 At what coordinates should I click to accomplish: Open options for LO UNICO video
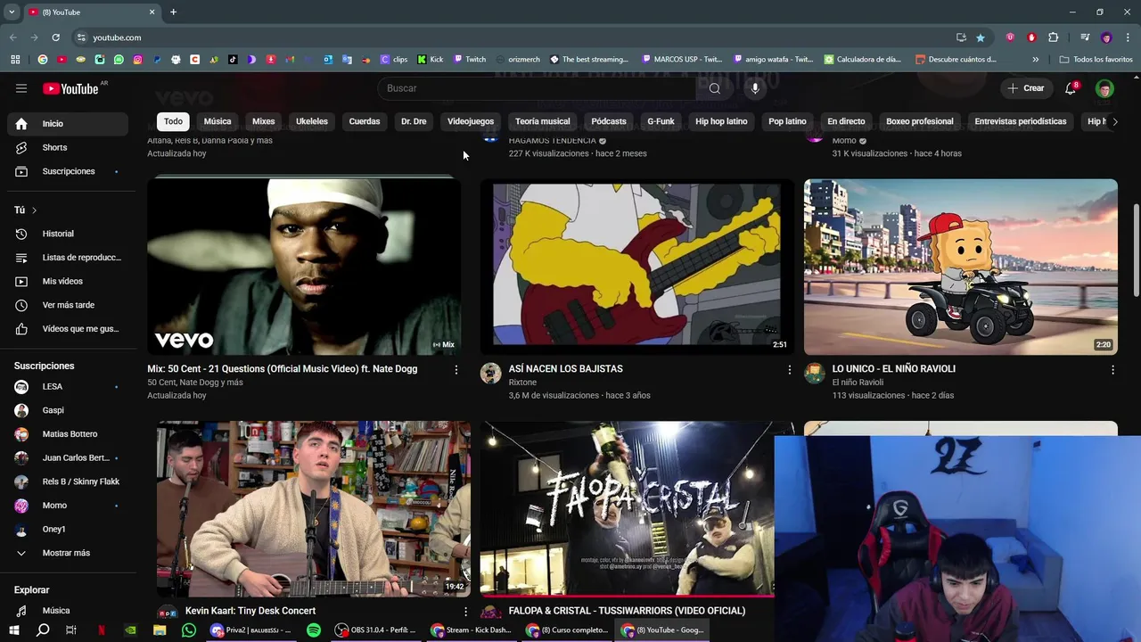point(1112,369)
